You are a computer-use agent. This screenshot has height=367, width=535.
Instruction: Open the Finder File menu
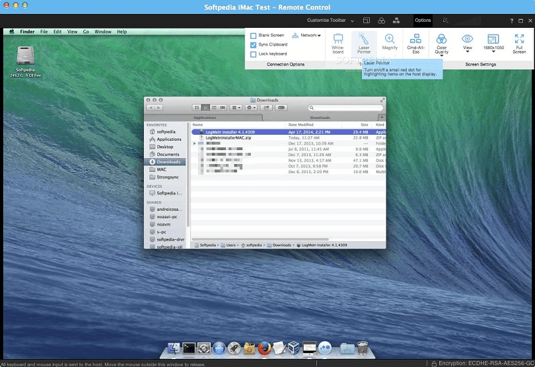(44, 32)
